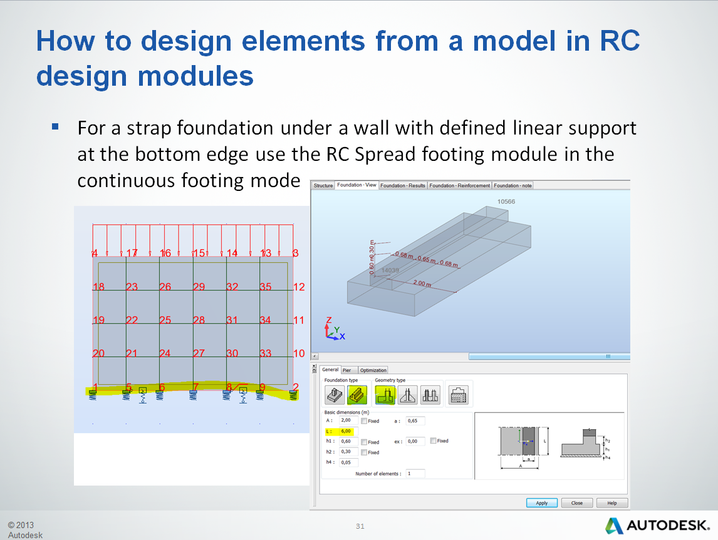Select the isolated spread footing foundation type icon
The width and height of the screenshot is (718, 540).
[x=334, y=394]
